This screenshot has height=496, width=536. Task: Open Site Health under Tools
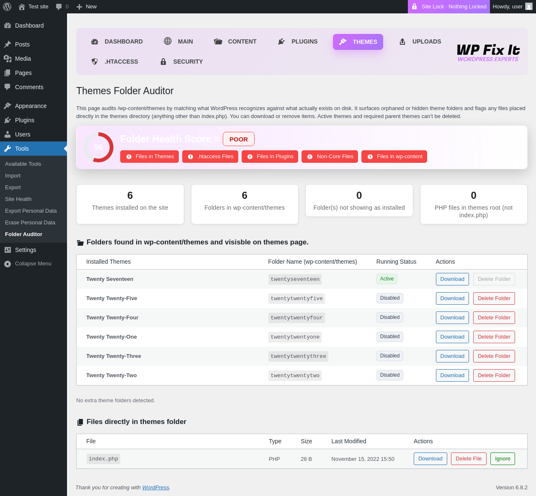[x=18, y=199]
